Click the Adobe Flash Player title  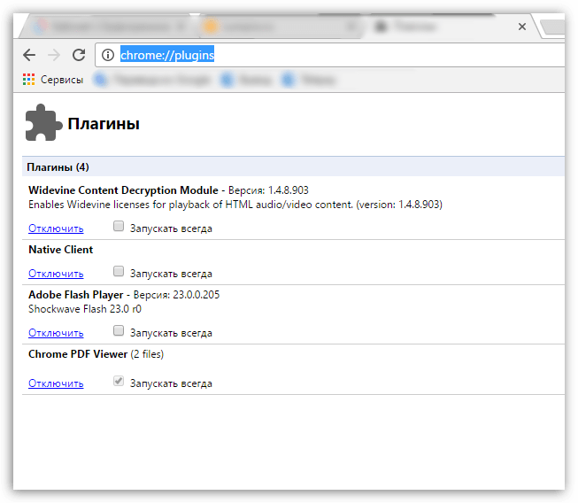(76, 295)
